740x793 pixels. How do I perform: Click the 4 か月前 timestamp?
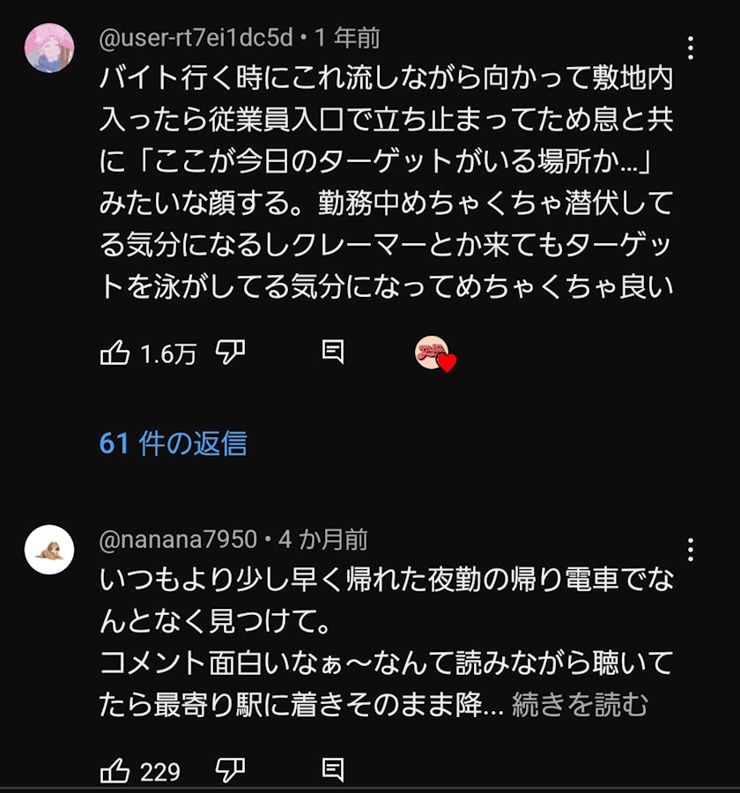coord(323,539)
